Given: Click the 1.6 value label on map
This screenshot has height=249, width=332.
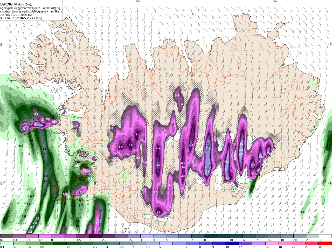Looking at the screenshot, I should [170, 194].
